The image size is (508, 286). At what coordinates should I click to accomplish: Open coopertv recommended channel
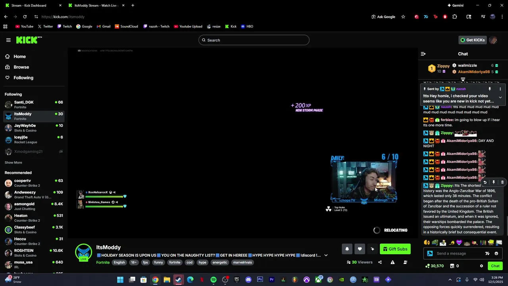point(33,183)
